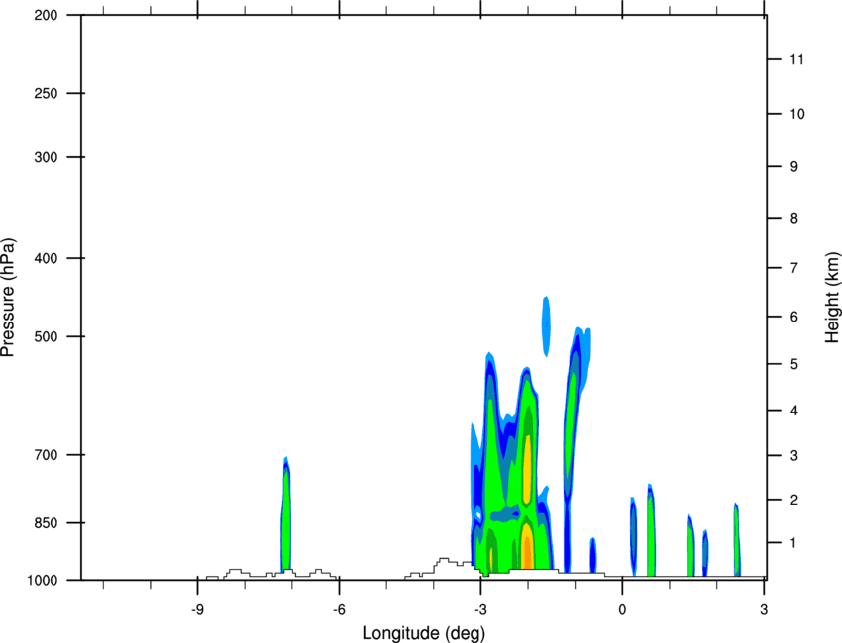The width and height of the screenshot is (842, 643).
Task: Click the -6 longitude tick label
Action: 339,609
